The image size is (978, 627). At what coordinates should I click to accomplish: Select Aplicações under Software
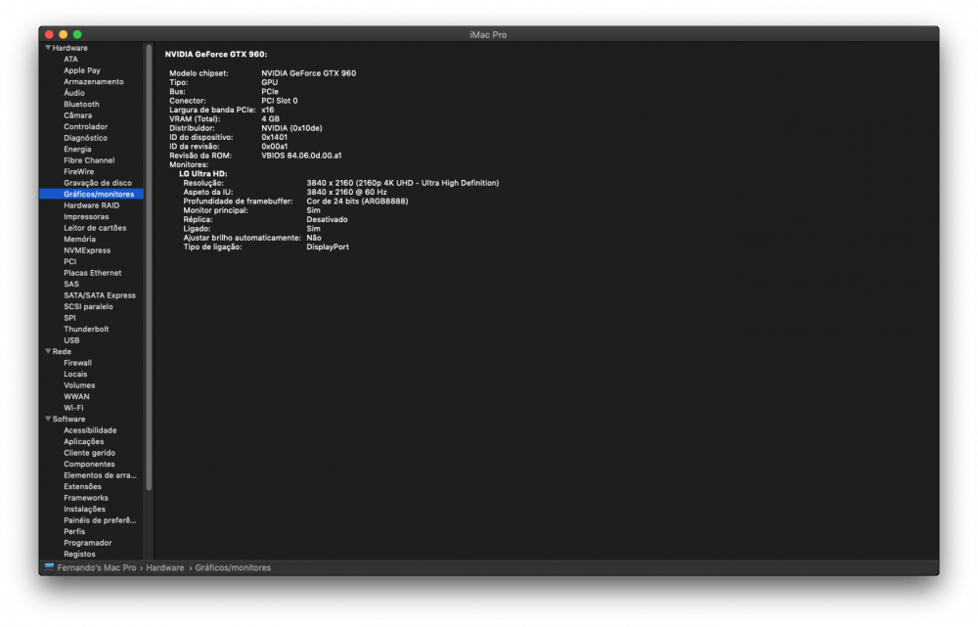pos(83,441)
